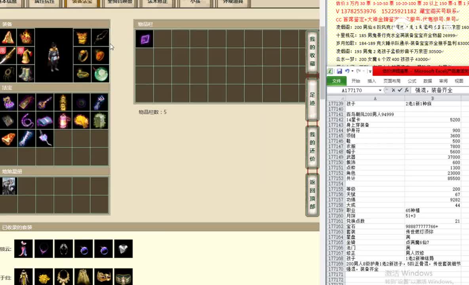Inspect the purple gem in 物品栏
The image size is (469, 285).
click(x=145, y=39)
